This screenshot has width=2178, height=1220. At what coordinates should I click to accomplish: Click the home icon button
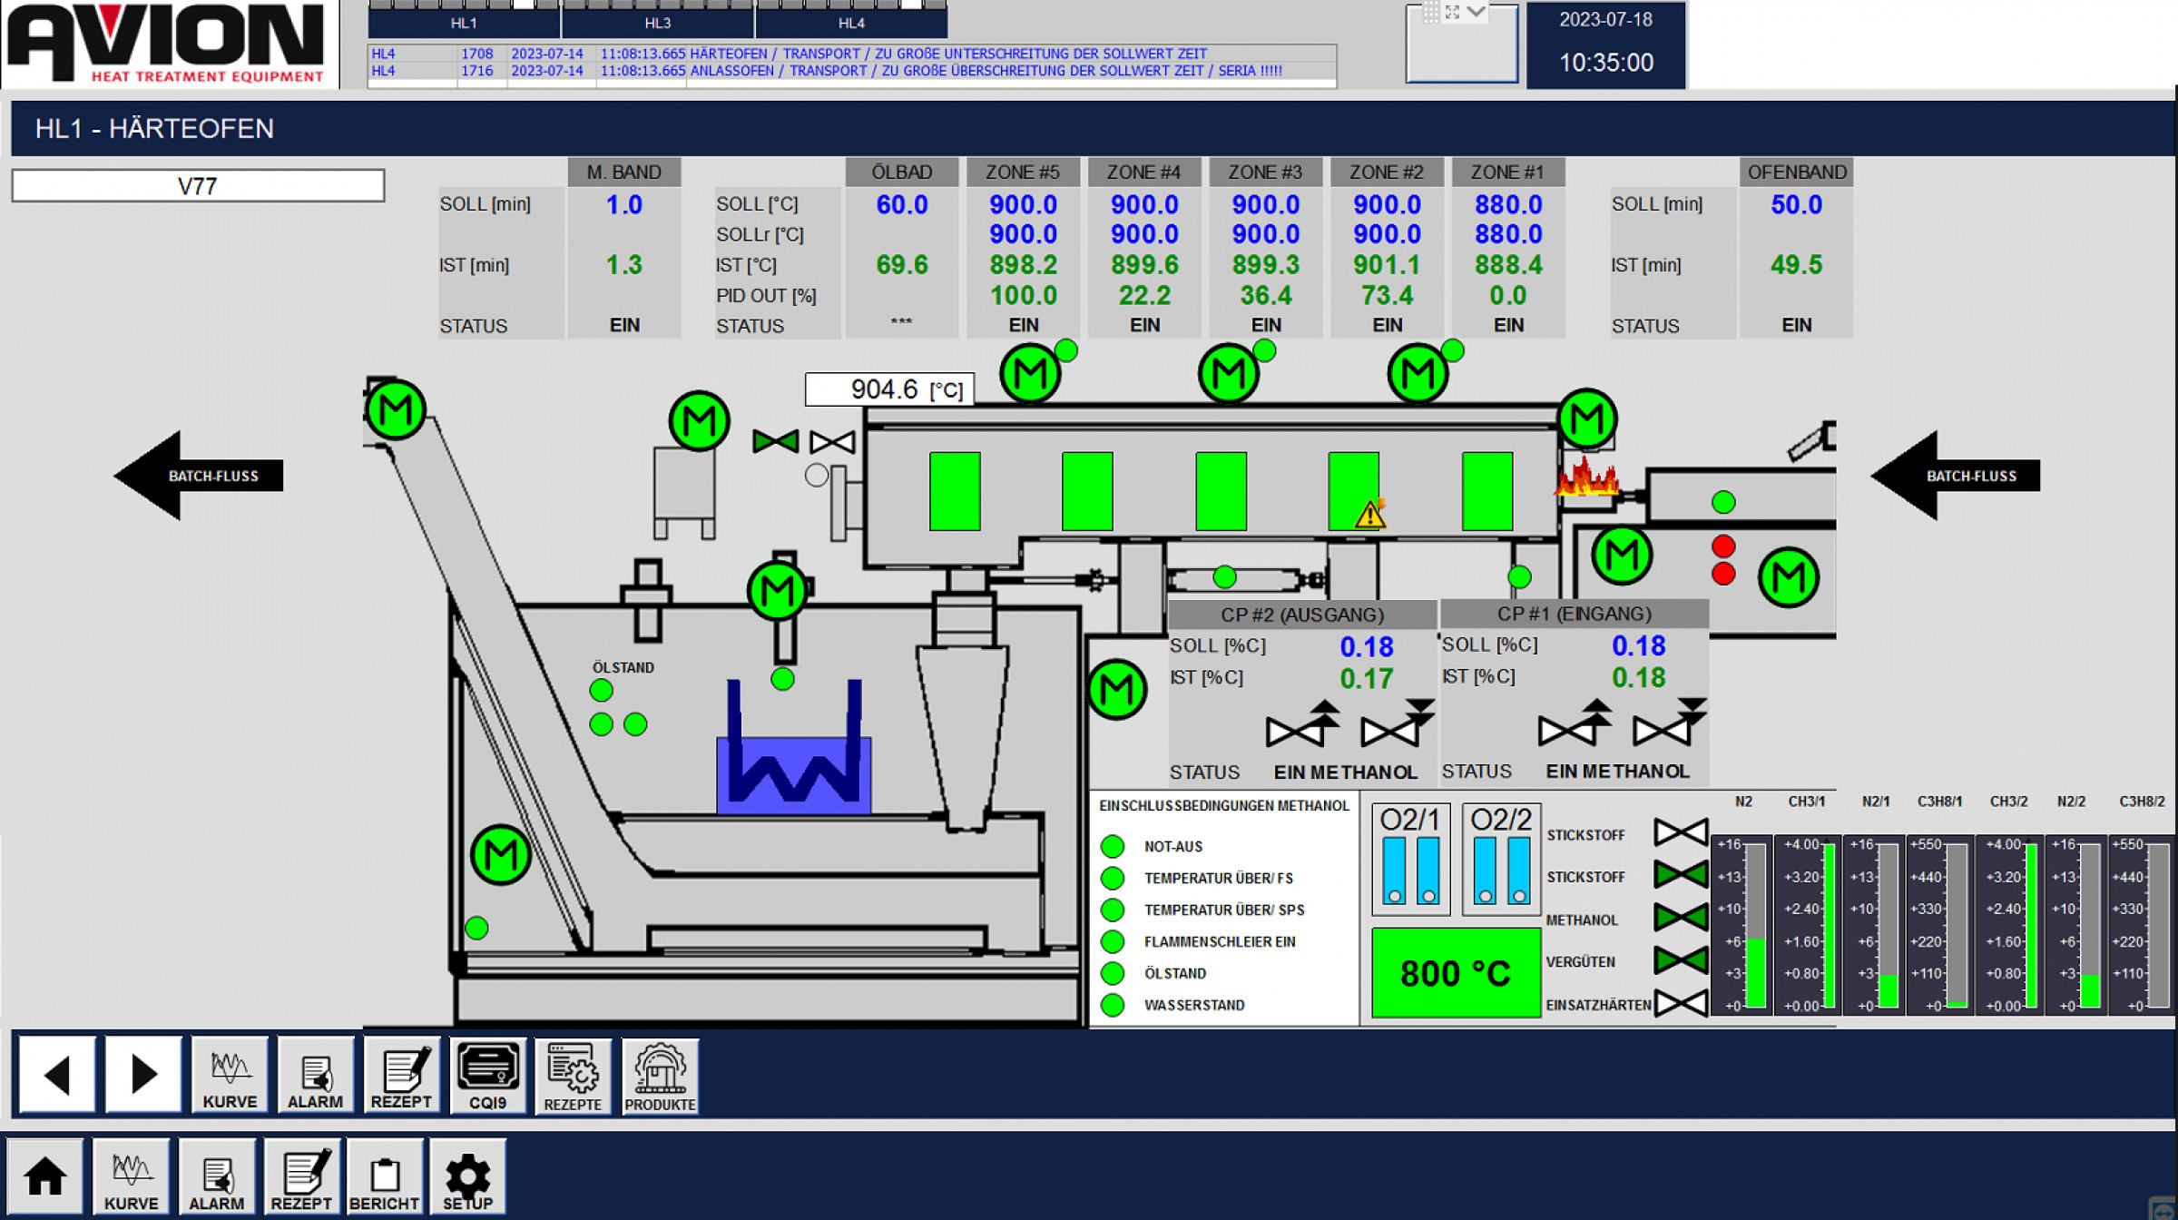(44, 1176)
